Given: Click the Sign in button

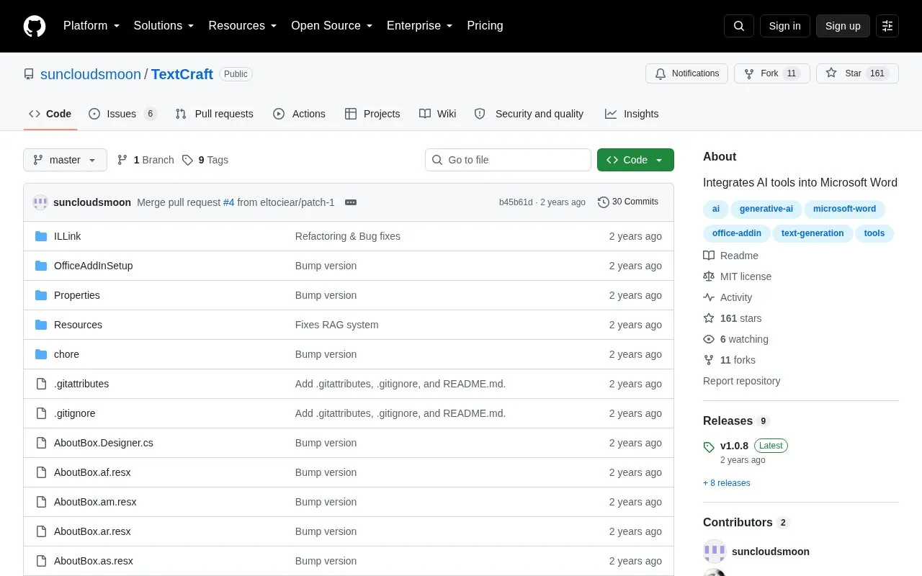Looking at the screenshot, I should point(784,26).
